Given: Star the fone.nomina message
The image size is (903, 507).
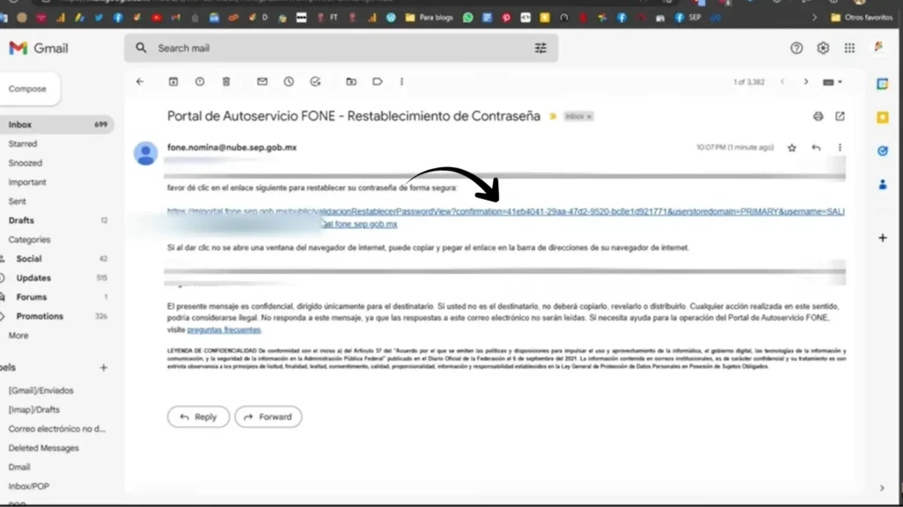Looking at the screenshot, I should [792, 148].
